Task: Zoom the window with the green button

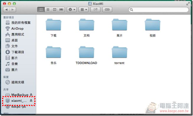Action: (x=14, y=4)
